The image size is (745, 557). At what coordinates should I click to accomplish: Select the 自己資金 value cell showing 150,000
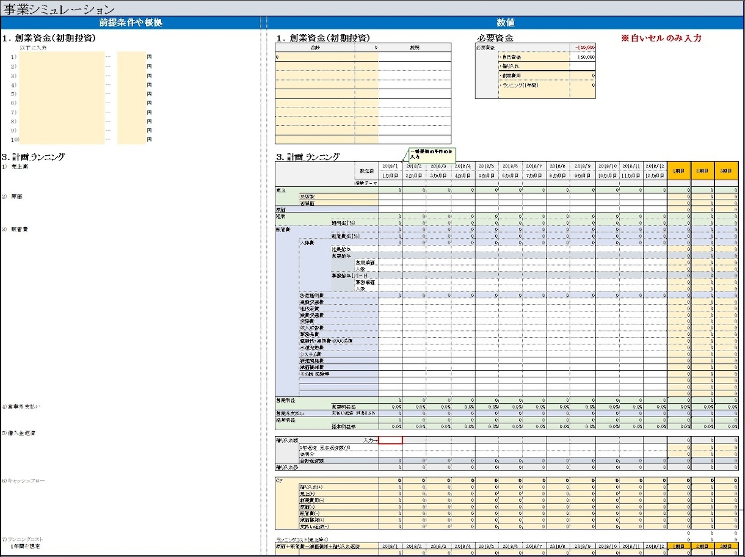pos(583,57)
